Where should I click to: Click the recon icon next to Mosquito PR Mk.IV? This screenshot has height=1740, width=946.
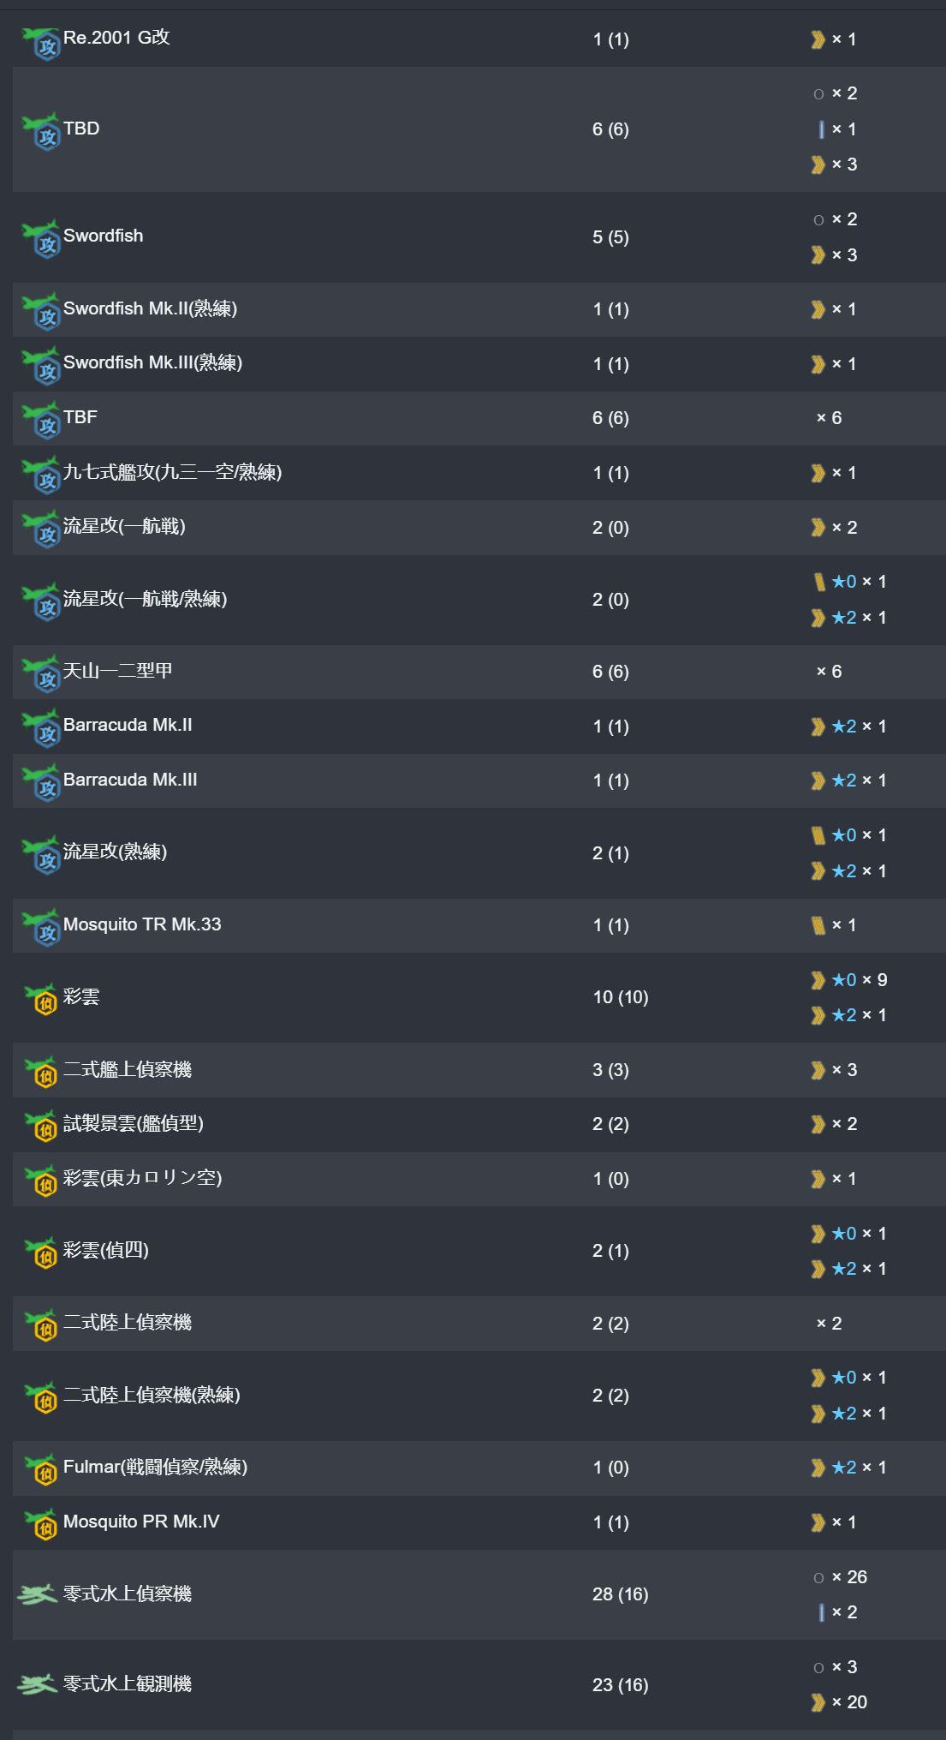40,1523
